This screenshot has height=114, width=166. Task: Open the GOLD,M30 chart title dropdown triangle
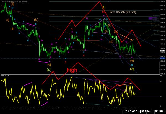click(x=1, y=2)
